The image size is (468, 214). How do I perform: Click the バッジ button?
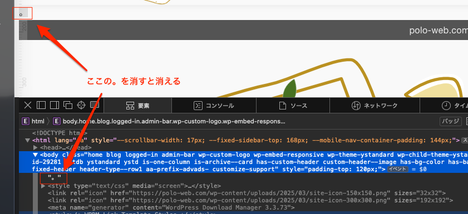(x=450, y=121)
